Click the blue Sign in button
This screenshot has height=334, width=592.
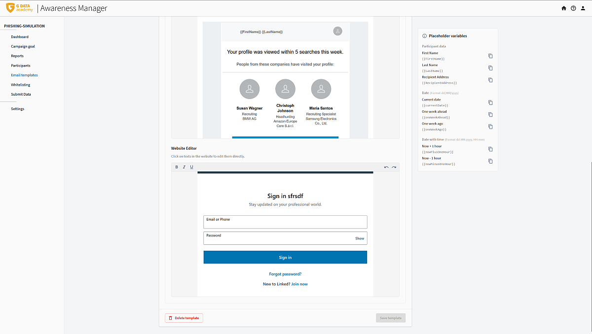pyautogui.click(x=285, y=257)
